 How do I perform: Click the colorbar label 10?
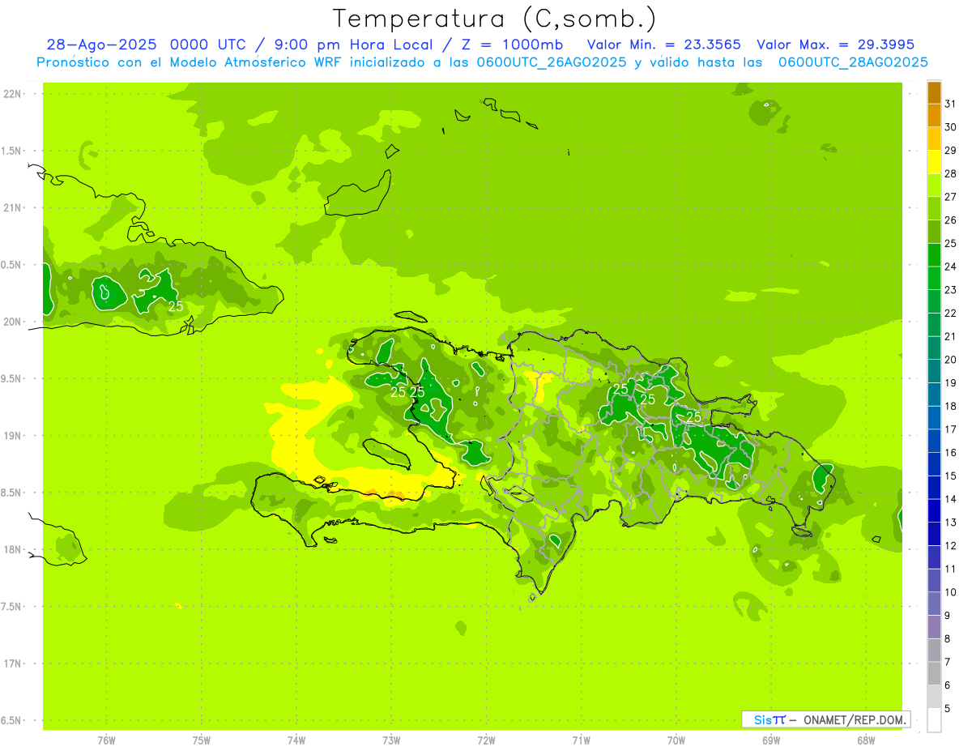951,592
